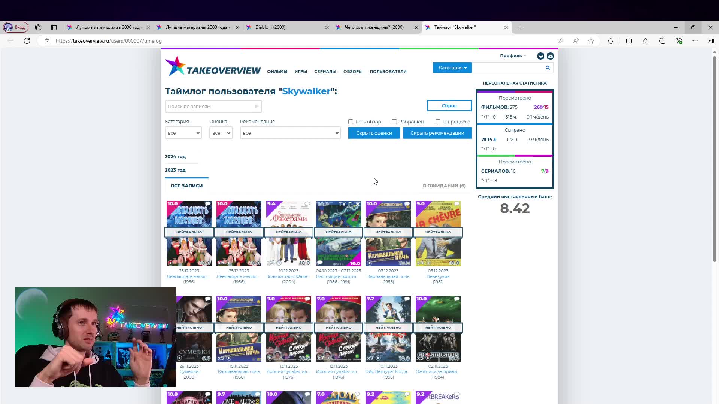Open Невезучие (1981) title link
The width and height of the screenshot is (719, 404).
[x=438, y=277]
